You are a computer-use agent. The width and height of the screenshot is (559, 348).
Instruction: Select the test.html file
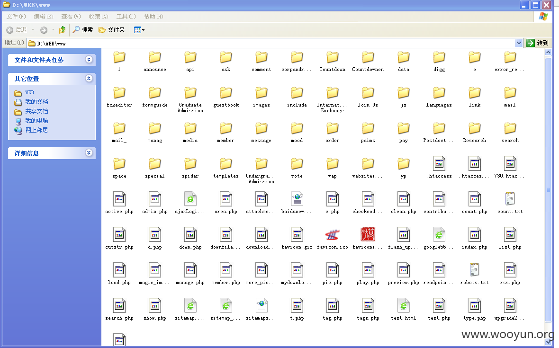coord(404,310)
